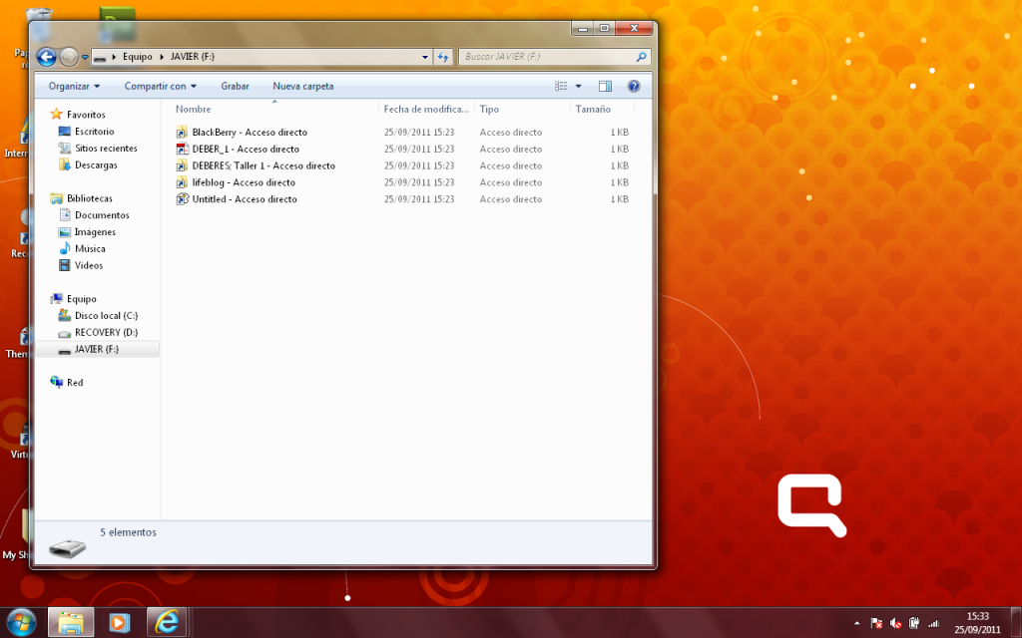Click Grabar in the toolbar
This screenshot has width=1022, height=638.
235,86
